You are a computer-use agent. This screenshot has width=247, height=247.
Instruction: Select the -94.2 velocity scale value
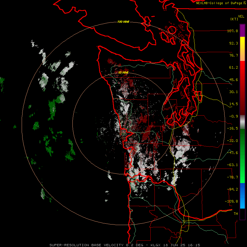(x=232, y=189)
